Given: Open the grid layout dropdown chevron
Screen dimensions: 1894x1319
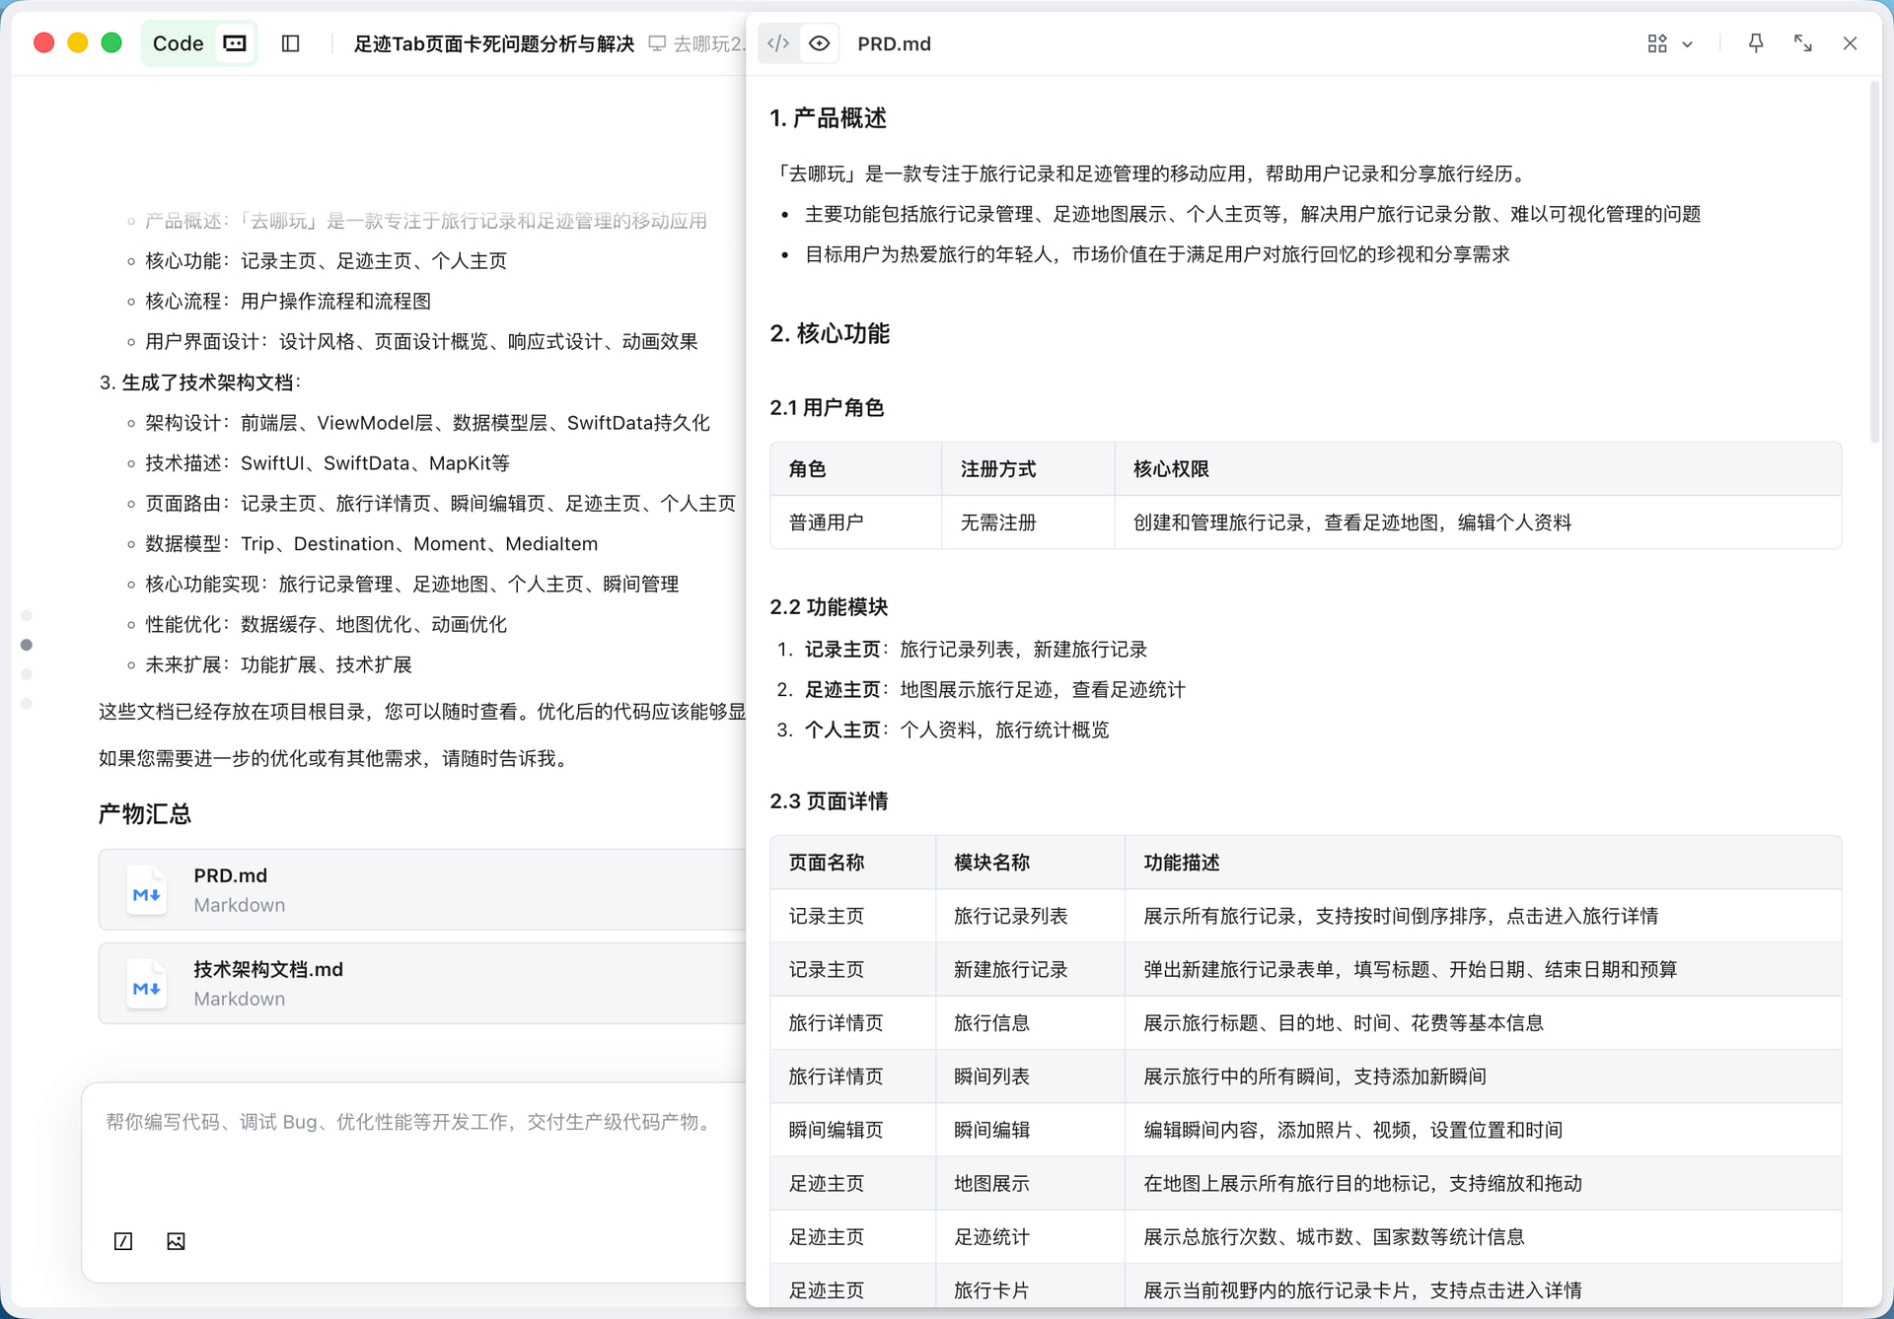Looking at the screenshot, I should [x=1688, y=44].
